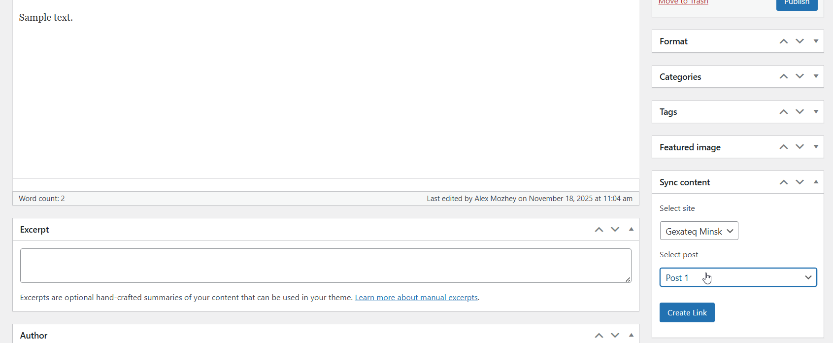
Task: Toggle the Tags panel open
Action: 816,112
